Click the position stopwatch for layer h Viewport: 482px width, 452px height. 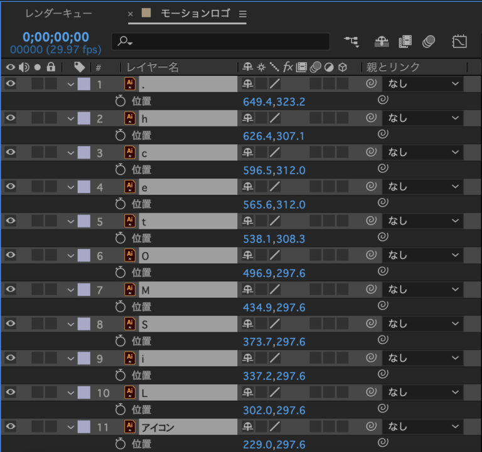121,135
